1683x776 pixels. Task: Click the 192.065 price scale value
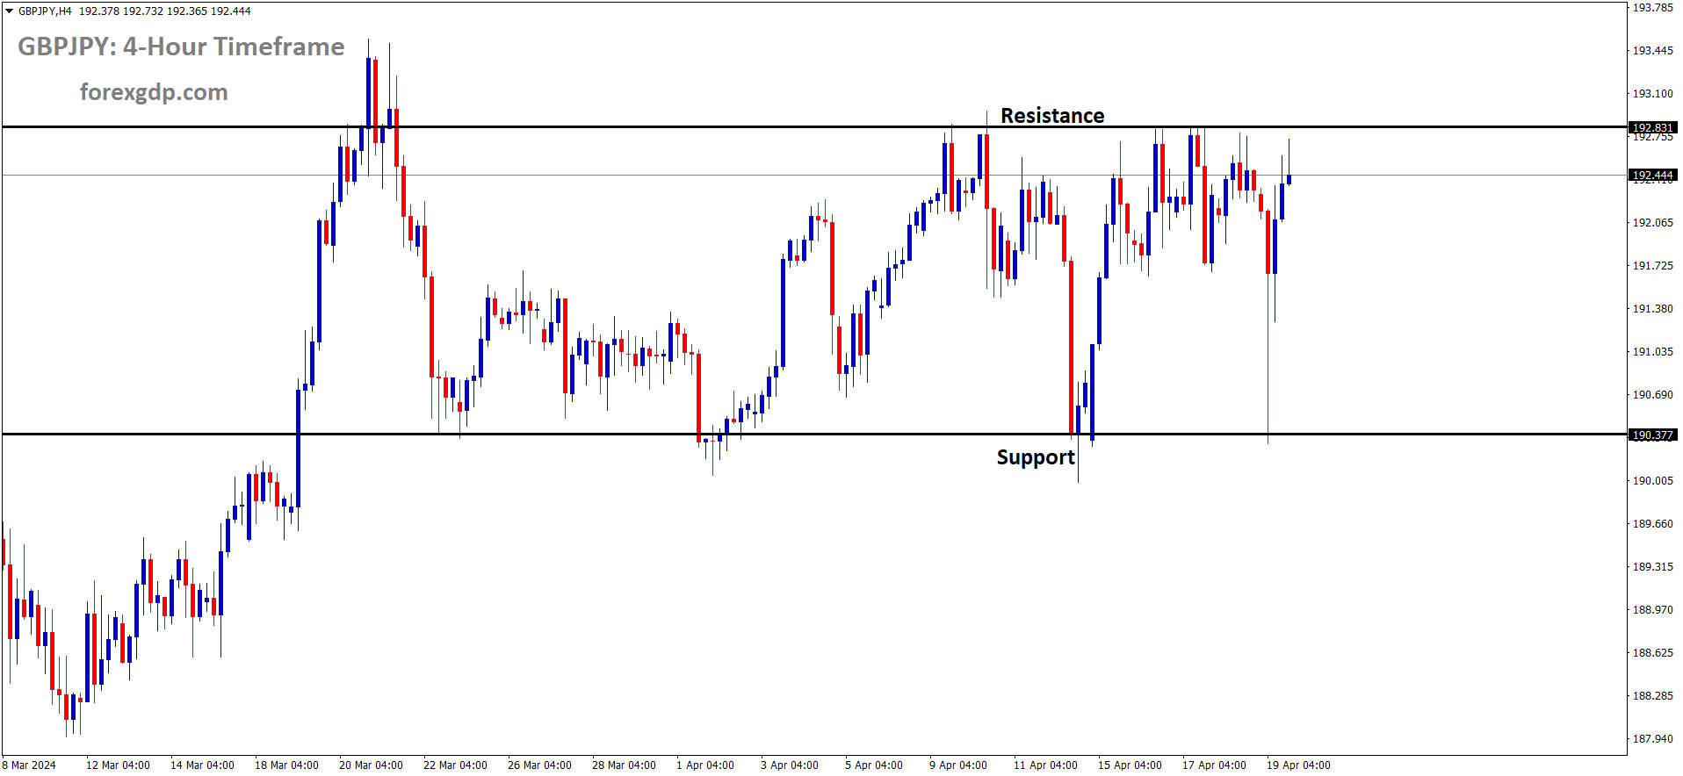[x=1652, y=223]
